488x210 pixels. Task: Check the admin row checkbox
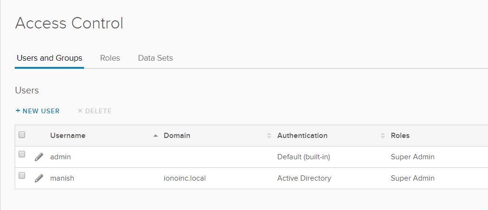pyautogui.click(x=22, y=155)
